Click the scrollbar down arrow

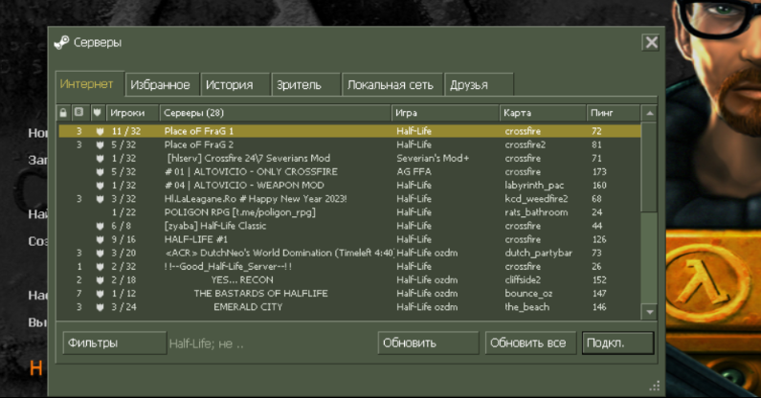point(649,312)
